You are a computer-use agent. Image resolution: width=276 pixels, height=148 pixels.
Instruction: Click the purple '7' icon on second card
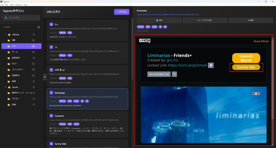pyautogui.click(x=51, y=47)
